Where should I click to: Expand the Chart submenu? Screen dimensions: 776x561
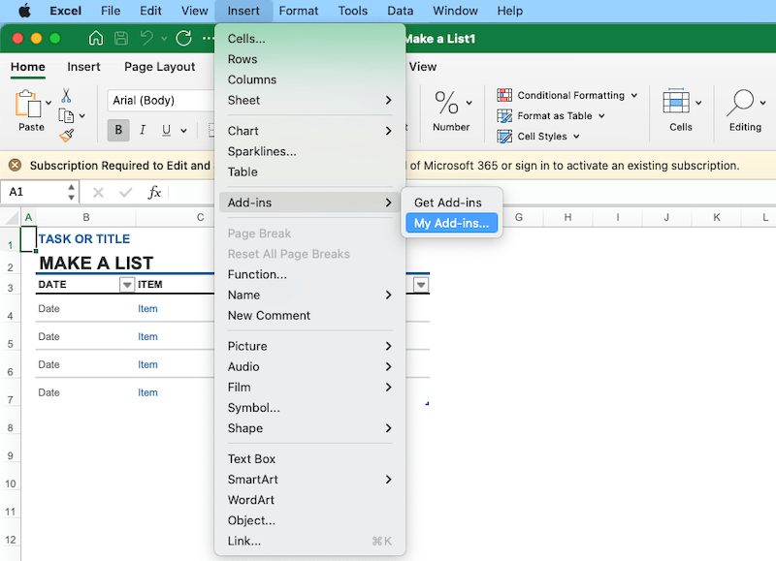point(309,131)
